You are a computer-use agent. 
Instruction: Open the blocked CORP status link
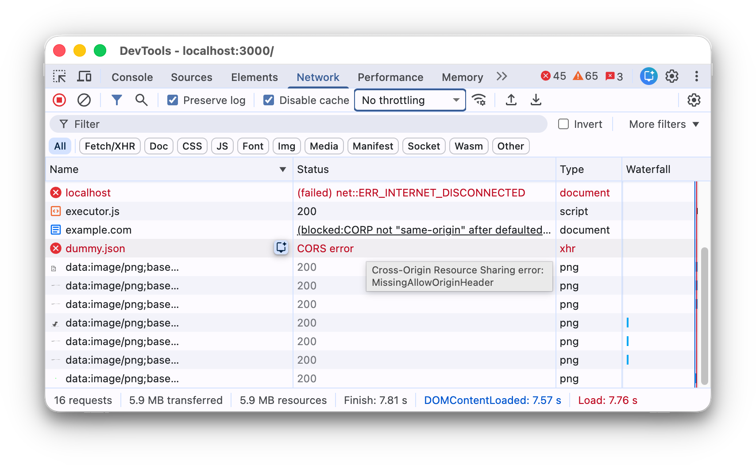point(424,230)
